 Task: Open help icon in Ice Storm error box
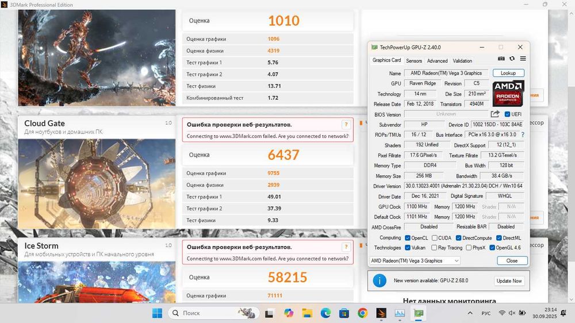pyautogui.click(x=346, y=247)
